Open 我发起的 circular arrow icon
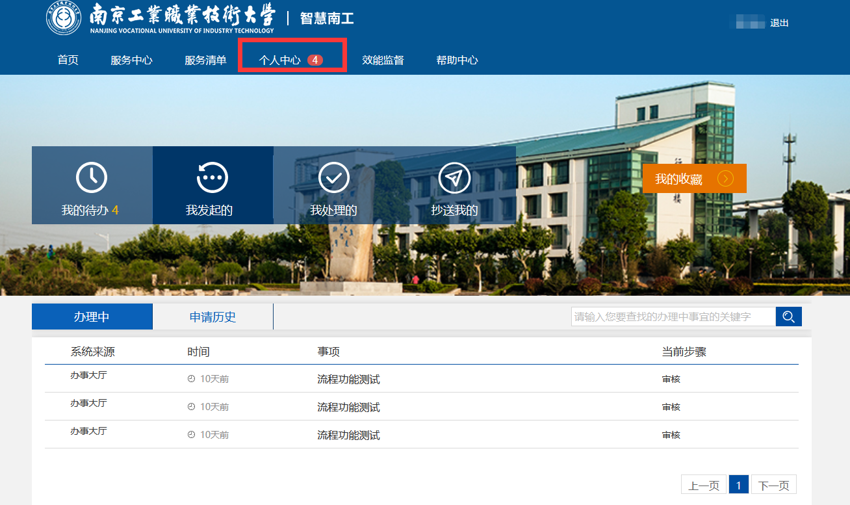Image resolution: width=850 pixels, height=505 pixels. pyautogui.click(x=212, y=177)
